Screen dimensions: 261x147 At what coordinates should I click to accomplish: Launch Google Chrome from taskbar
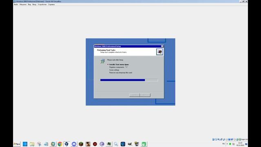pyautogui.click(x=60, y=144)
